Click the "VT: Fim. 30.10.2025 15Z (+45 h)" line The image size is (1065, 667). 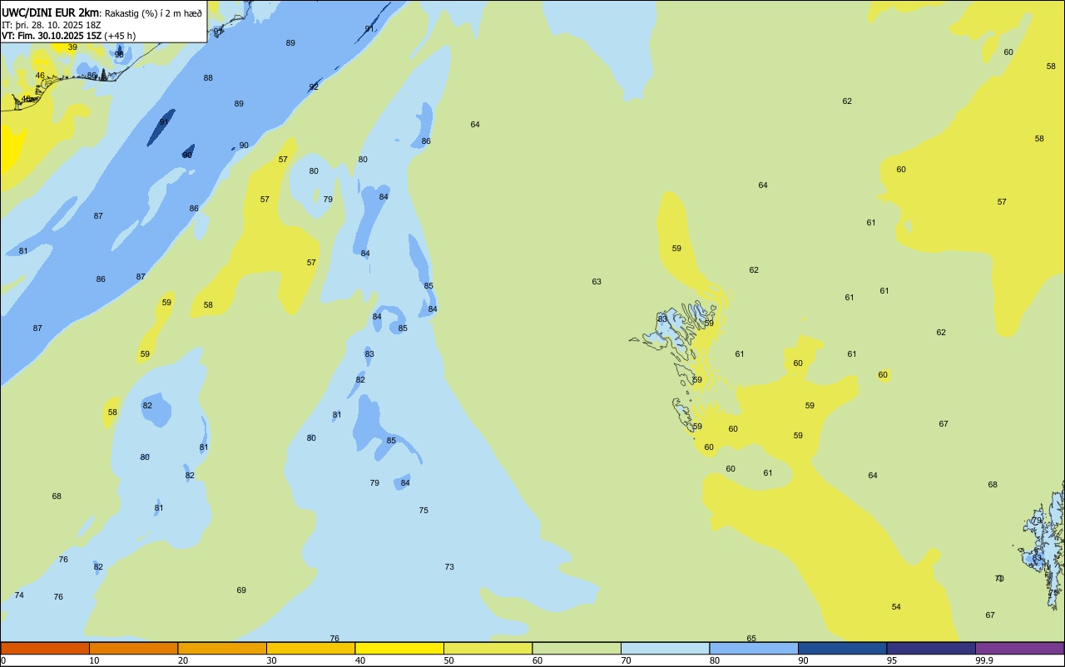coord(68,36)
